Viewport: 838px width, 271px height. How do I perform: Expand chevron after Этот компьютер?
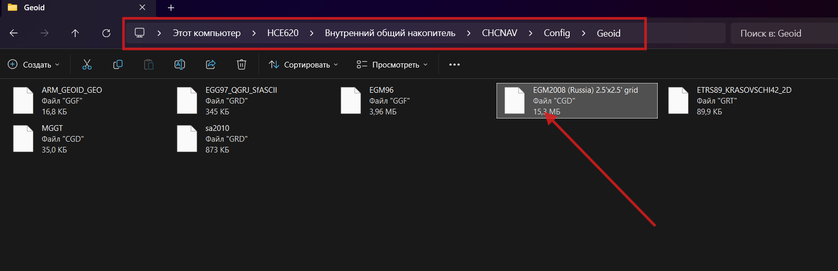pyautogui.click(x=254, y=33)
